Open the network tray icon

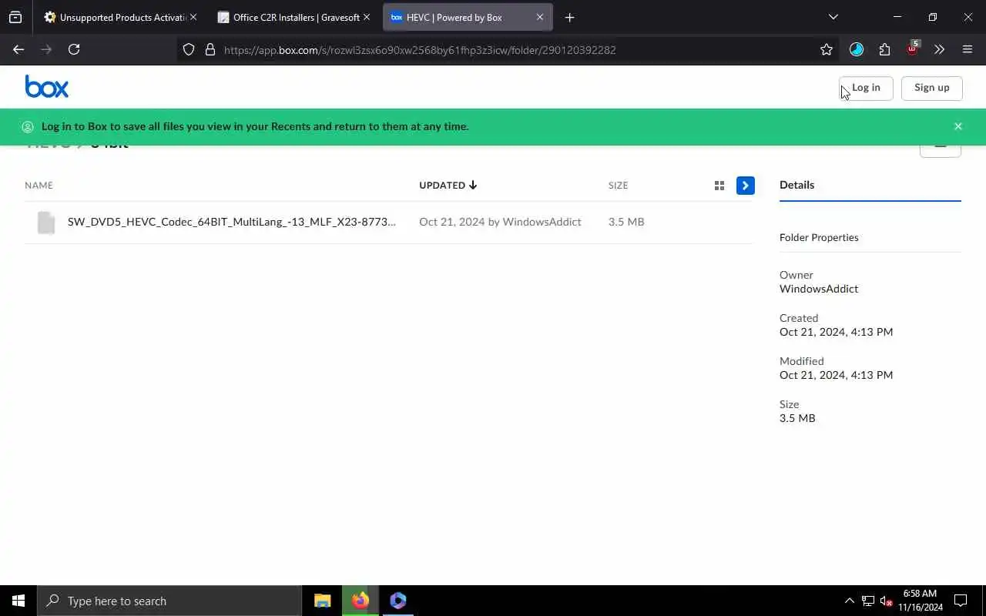pyautogui.click(x=868, y=601)
